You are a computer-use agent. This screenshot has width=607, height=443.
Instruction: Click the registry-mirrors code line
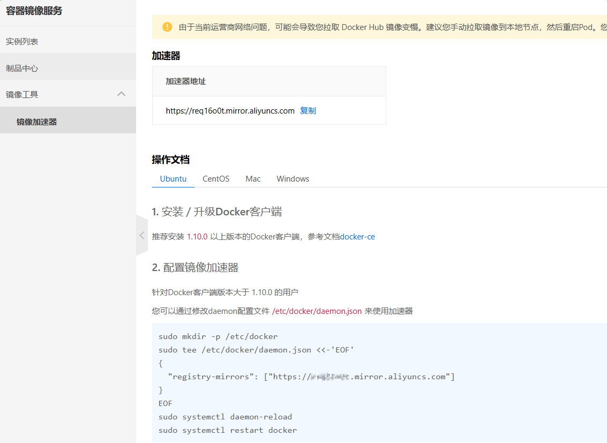tap(311, 377)
